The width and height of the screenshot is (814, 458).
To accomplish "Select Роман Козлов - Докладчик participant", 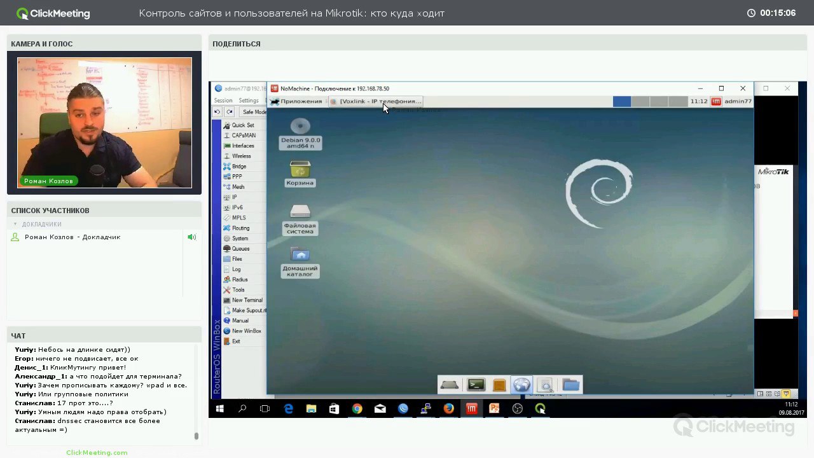I will (x=72, y=237).
